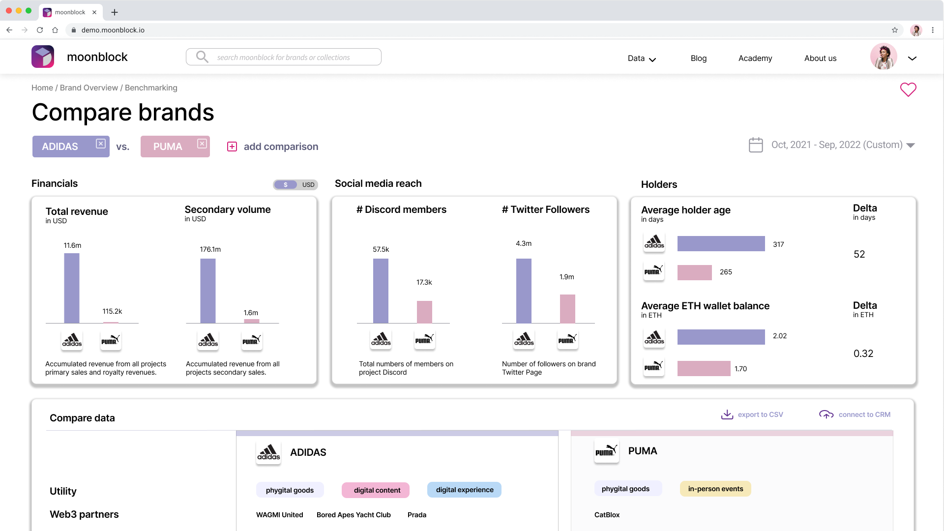Open the Data dropdown menu
Viewport: 944px width, 531px height.
(x=642, y=59)
